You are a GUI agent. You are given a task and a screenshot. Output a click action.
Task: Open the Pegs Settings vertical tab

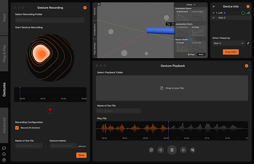pos(95,48)
